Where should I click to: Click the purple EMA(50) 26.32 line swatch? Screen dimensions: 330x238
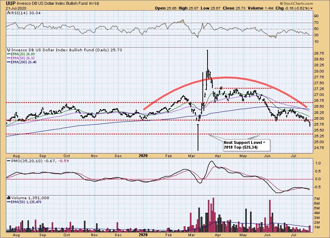pyautogui.click(x=9, y=58)
